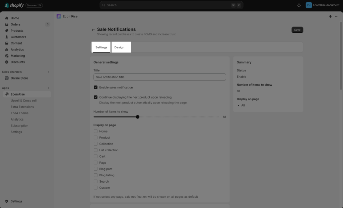Viewport: 343px width, 208px height.
Task: Click the Sale notification title input
Action: click(x=160, y=77)
